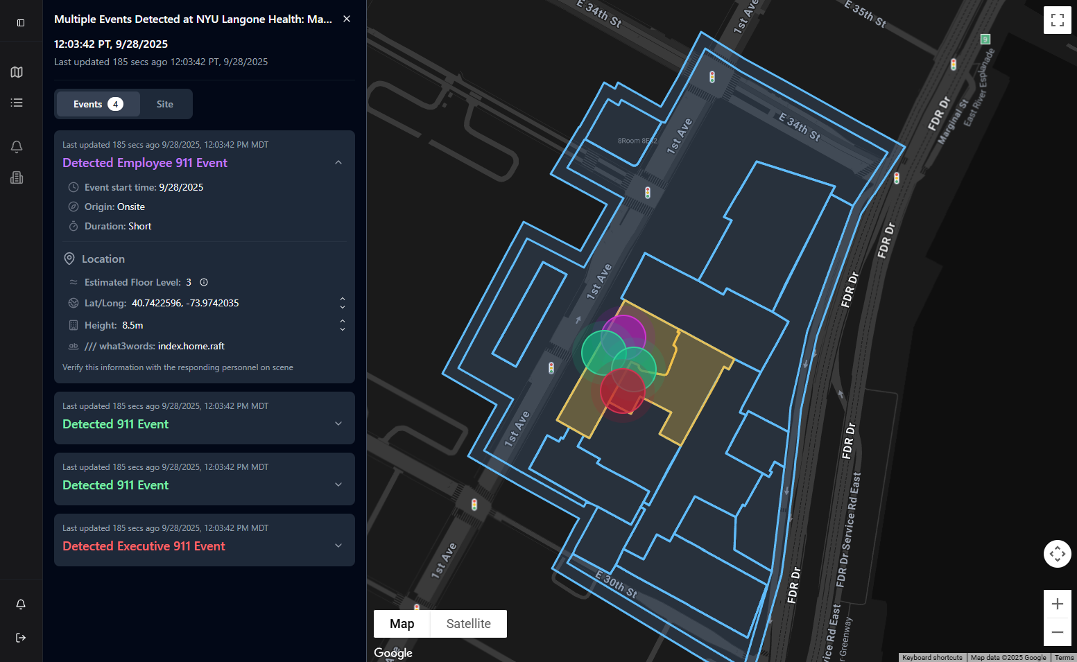Toggle fullscreen map view
This screenshot has height=662, width=1077.
[x=1058, y=20]
